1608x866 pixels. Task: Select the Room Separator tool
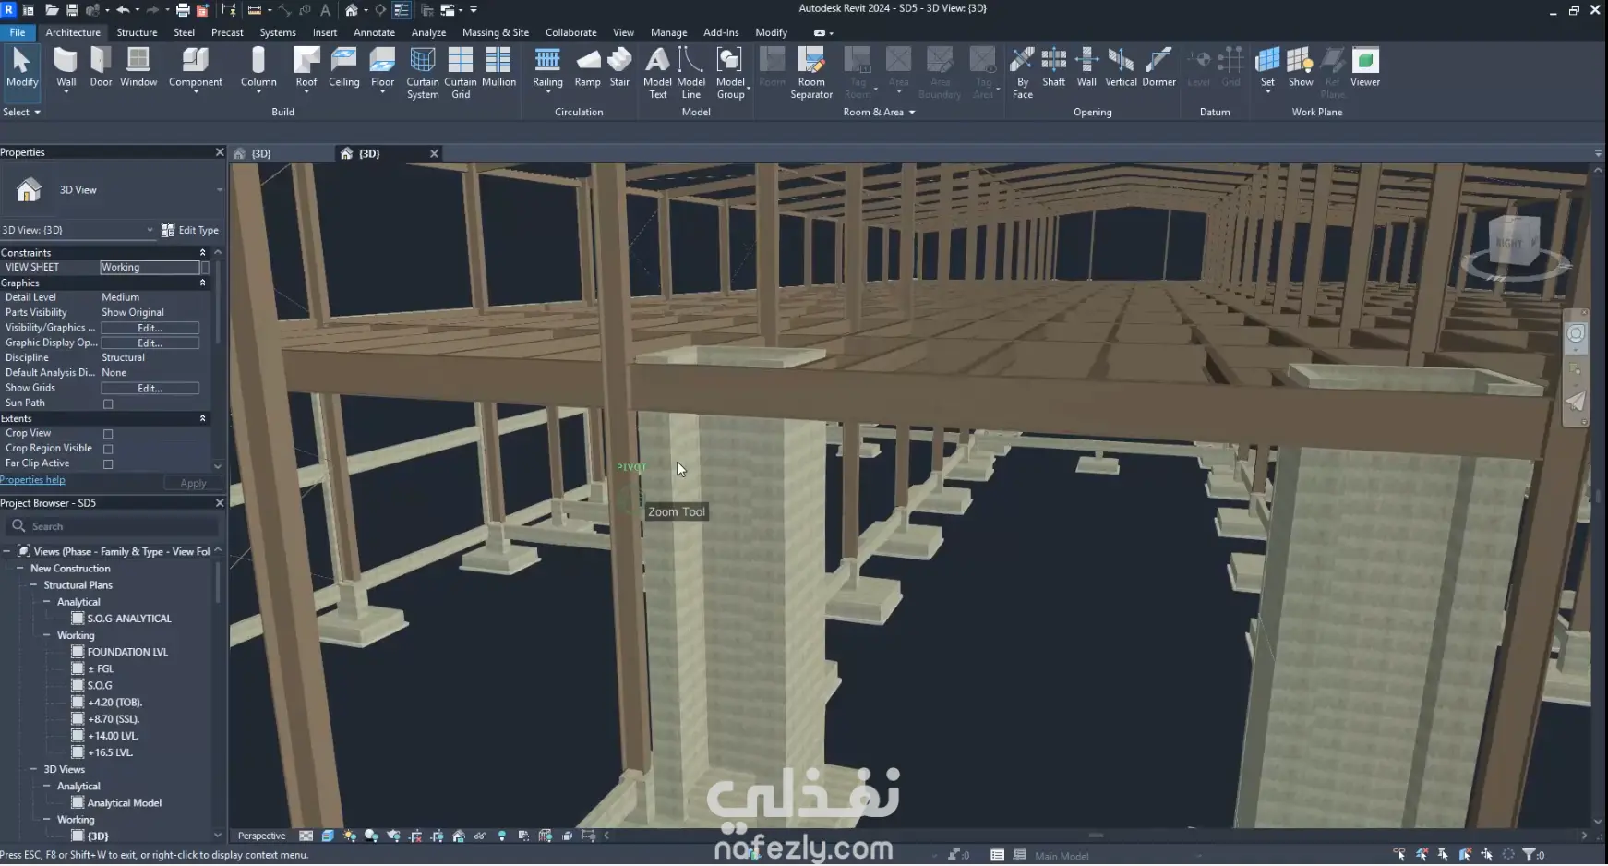coord(811,73)
